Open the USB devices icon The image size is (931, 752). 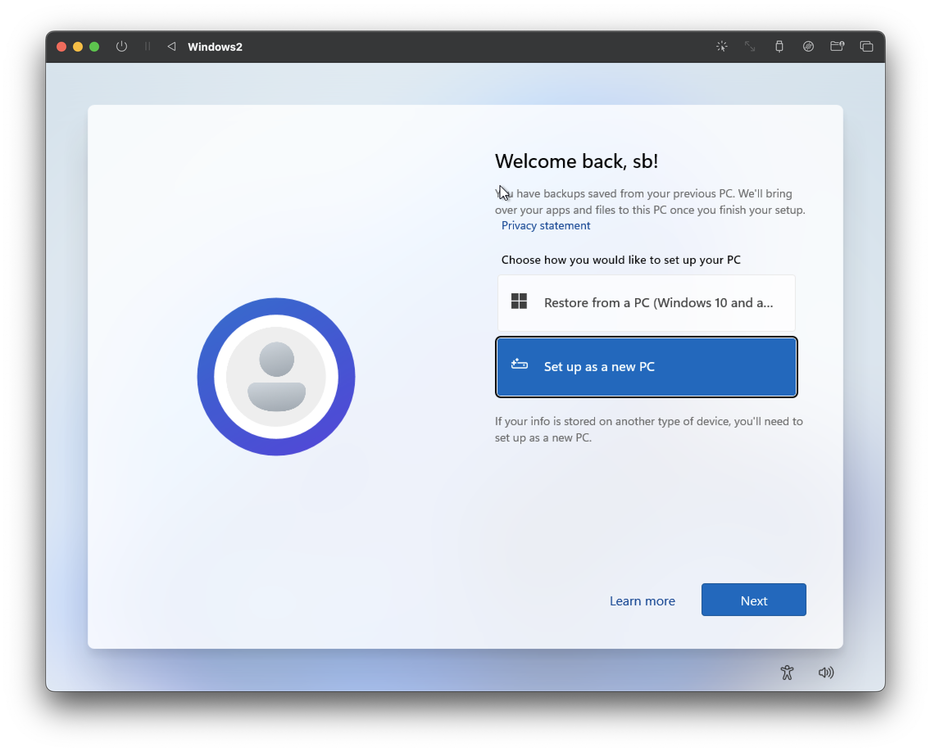tap(779, 46)
